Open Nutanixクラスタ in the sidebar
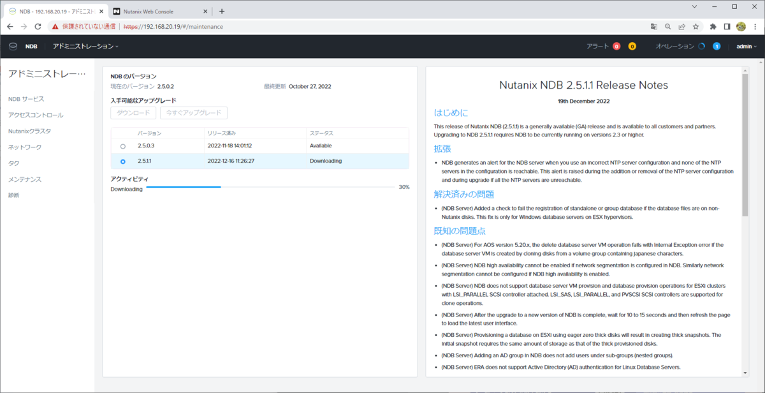765x393 pixels. (x=29, y=131)
